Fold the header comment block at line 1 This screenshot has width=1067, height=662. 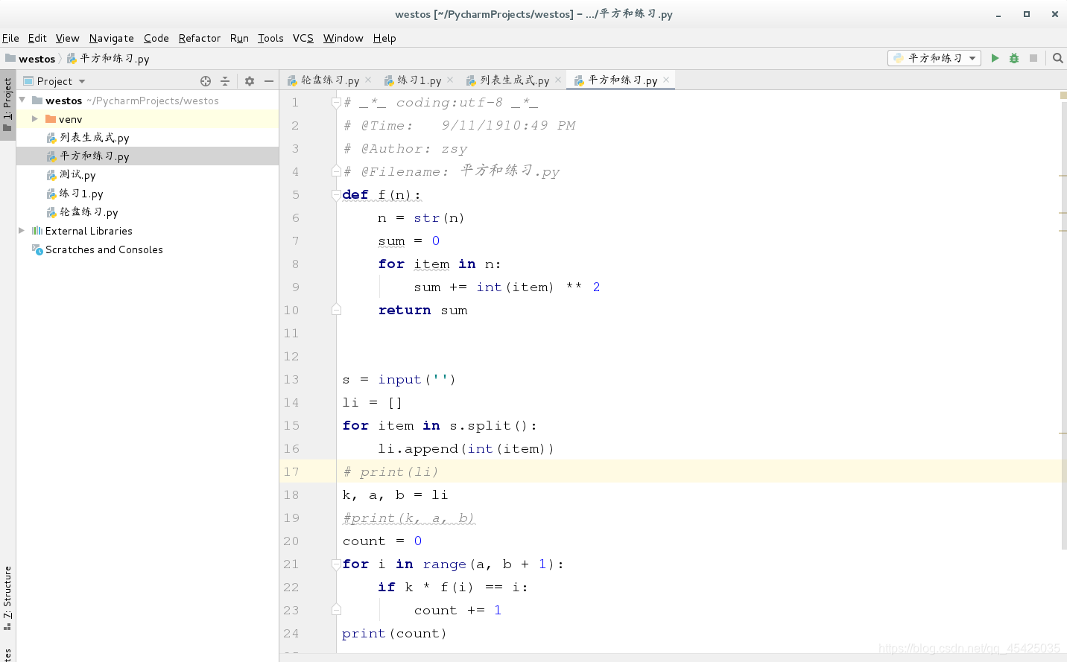pos(336,103)
